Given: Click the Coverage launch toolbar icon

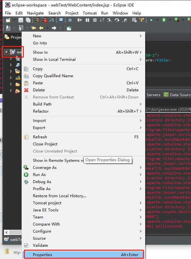Looking at the screenshot, I should click(x=177, y=20).
